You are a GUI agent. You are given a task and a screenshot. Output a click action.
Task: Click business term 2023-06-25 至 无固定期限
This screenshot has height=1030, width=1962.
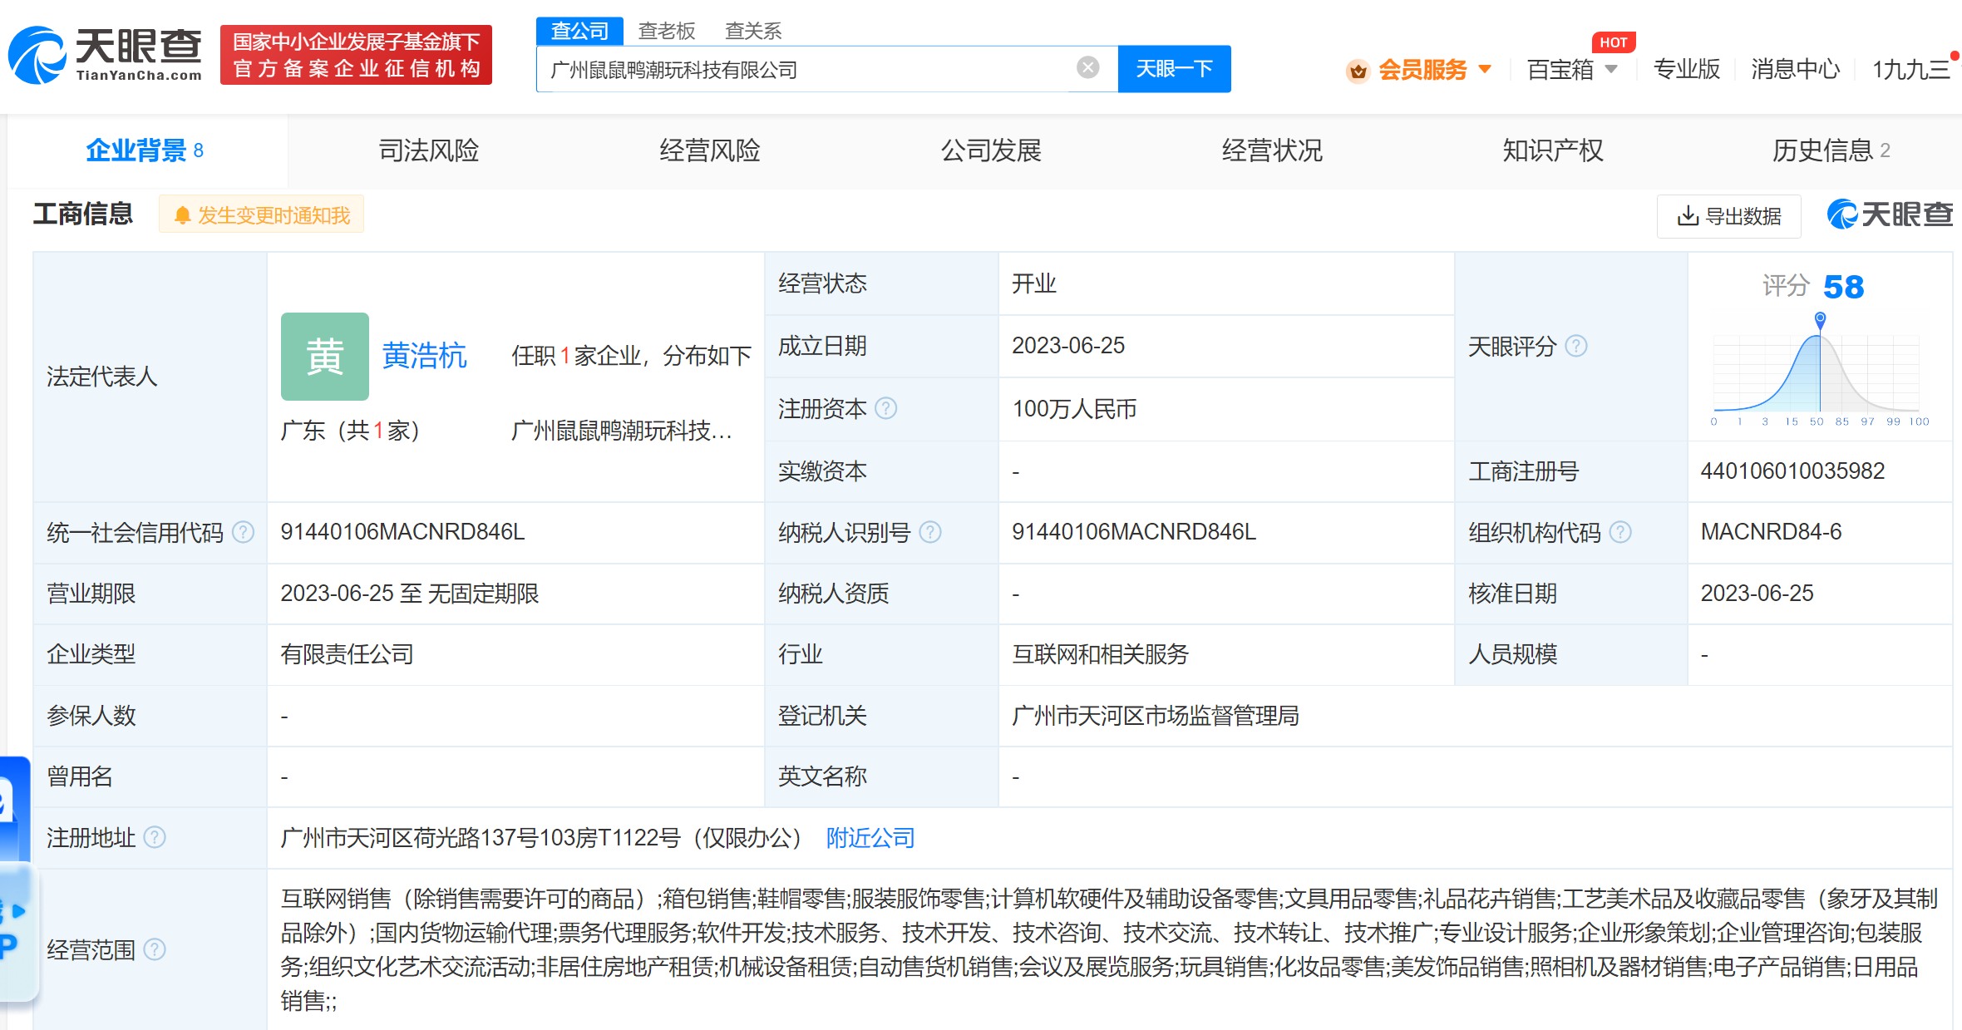pyautogui.click(x=409, y=594)
